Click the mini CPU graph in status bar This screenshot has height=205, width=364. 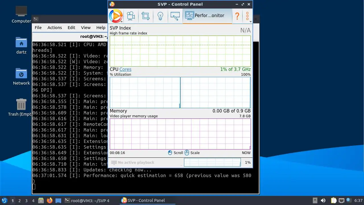point(212,162)
